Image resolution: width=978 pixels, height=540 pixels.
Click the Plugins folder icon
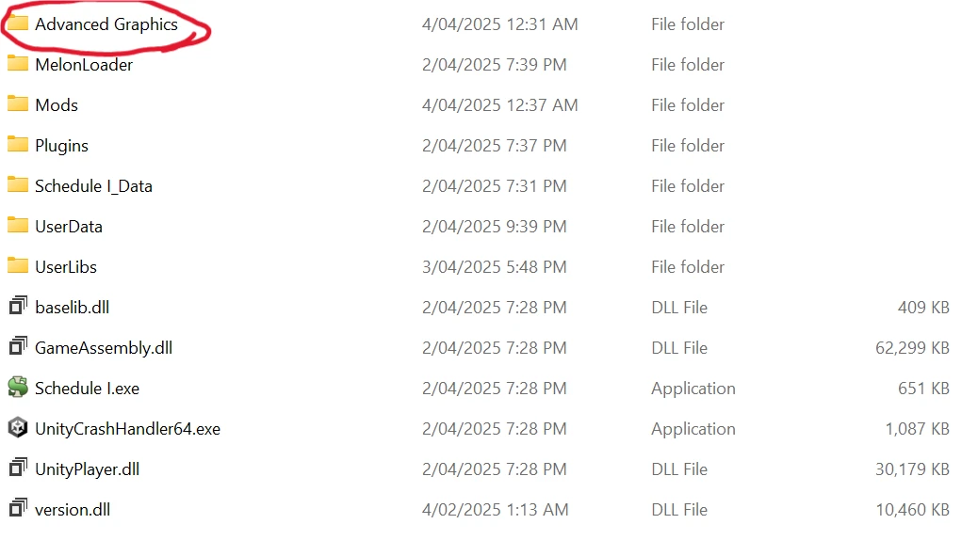[18, 145]
